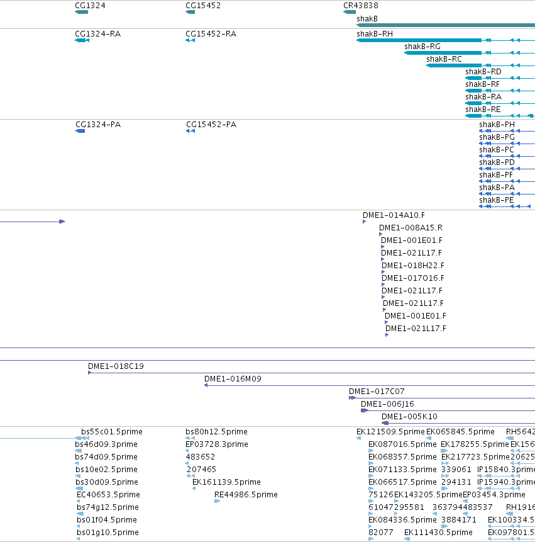This screenshot has height=542, width=535.
Task: Click the shakB-RC transcript label
Action: coord(444,59)
